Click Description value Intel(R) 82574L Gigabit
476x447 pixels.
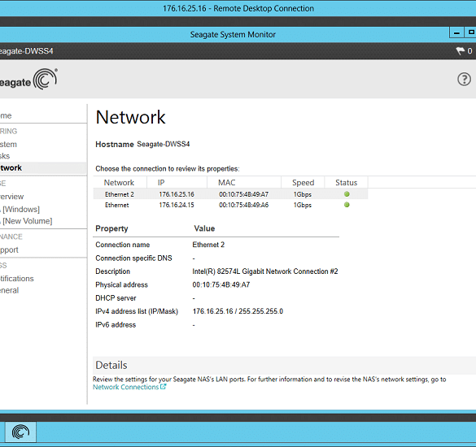265,271
